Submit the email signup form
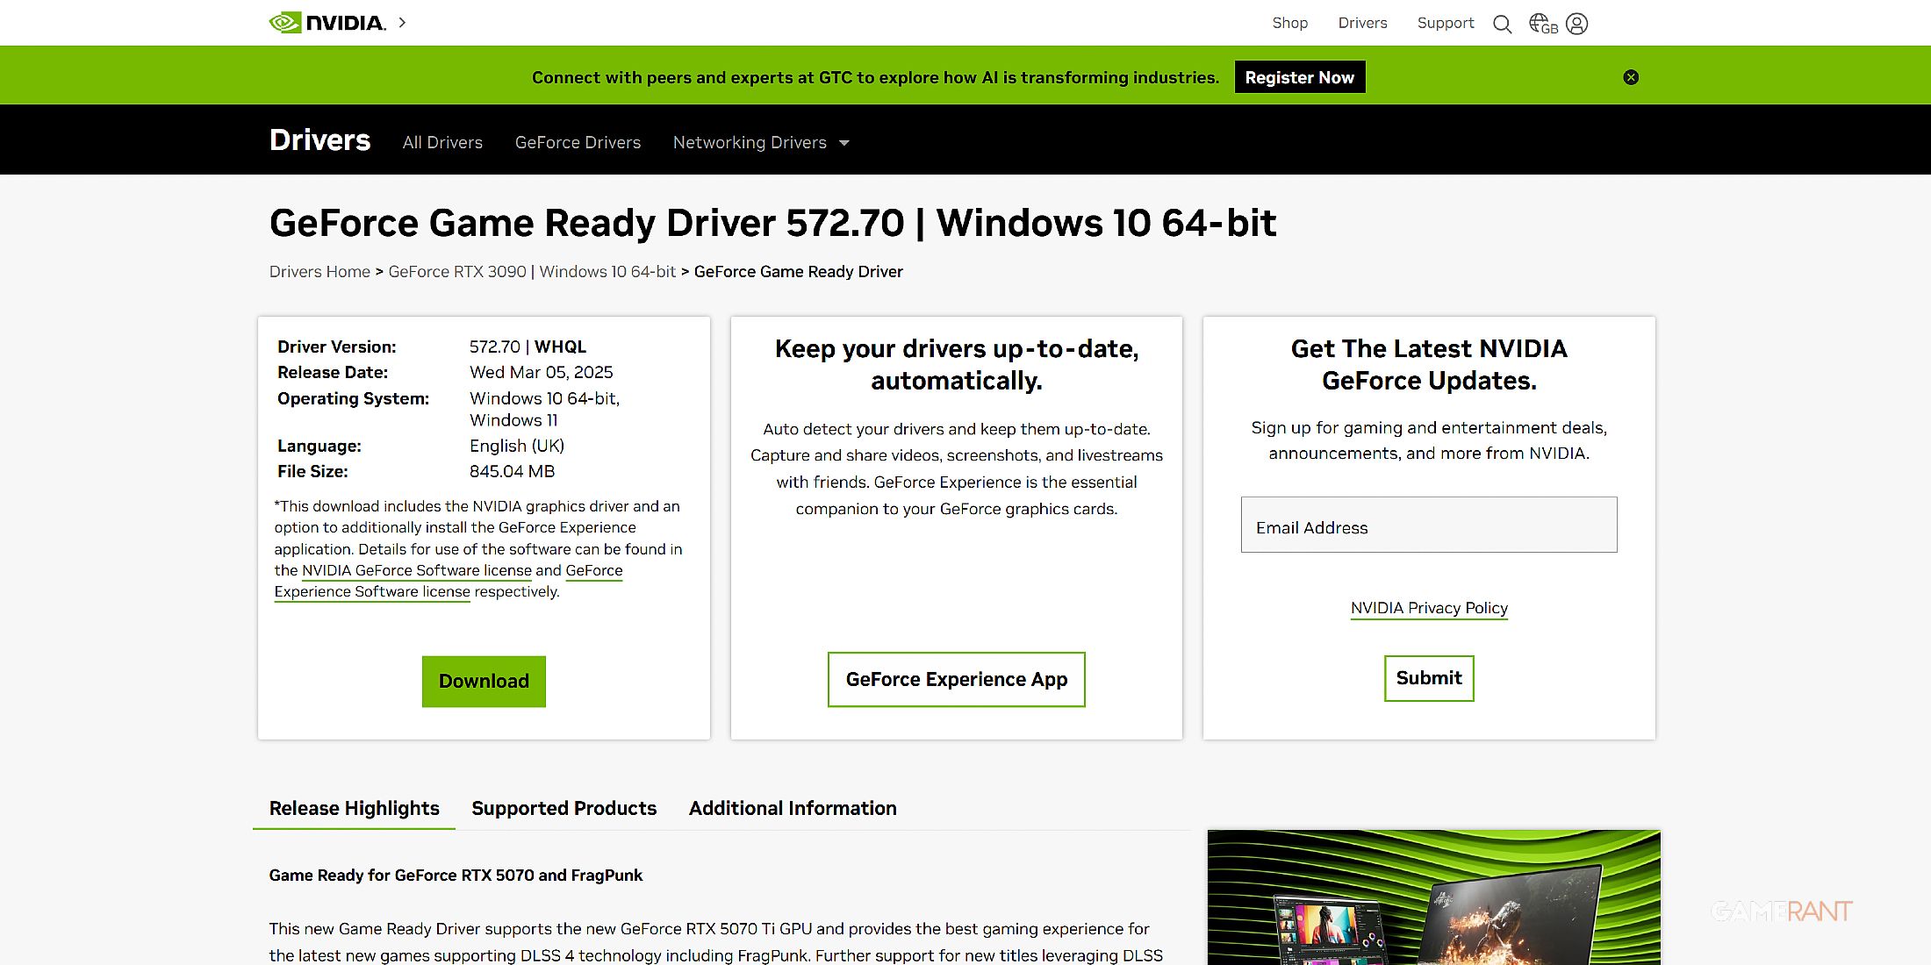 [x=1428, y=678]
